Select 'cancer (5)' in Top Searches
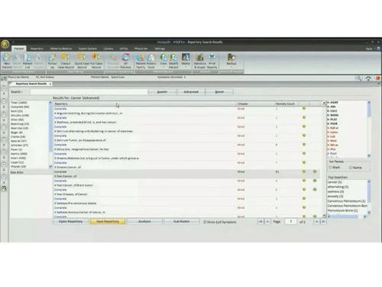Screen dimensions: 382x287 [x=335, y=182]
